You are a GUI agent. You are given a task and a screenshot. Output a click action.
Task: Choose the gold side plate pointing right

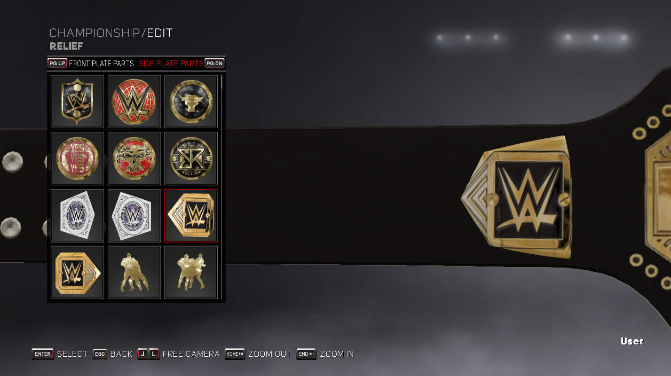(x=77, y=272)
